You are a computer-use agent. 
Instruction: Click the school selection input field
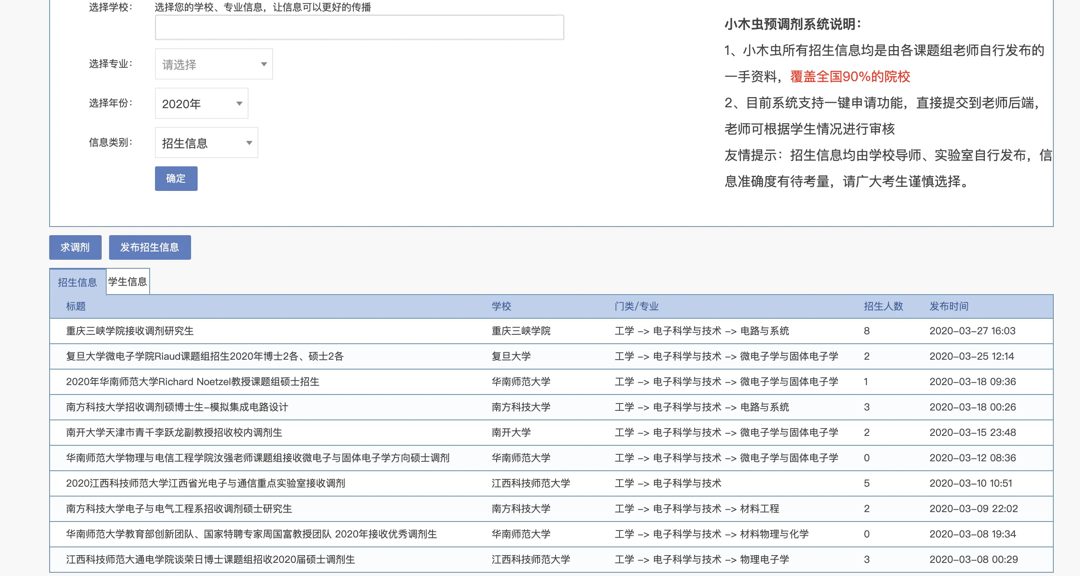(x=359, y=27)
